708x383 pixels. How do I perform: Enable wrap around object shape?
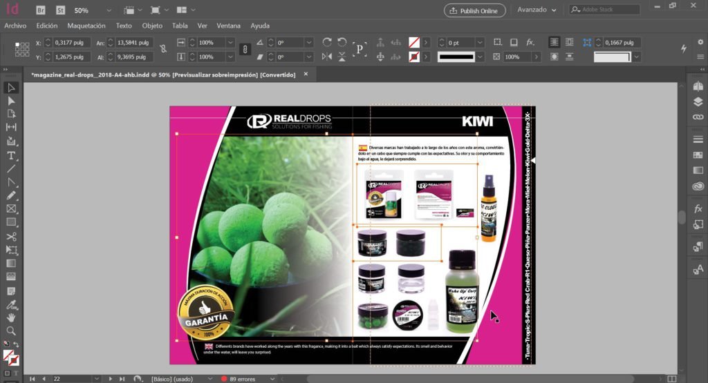pos(554,57)
